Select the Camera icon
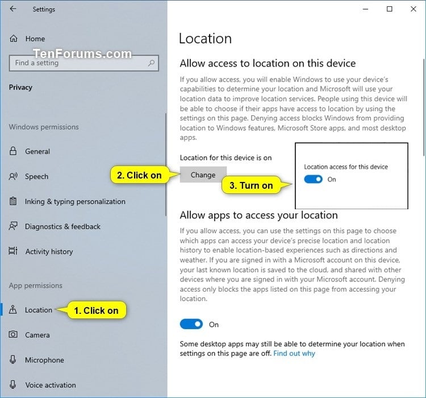This screenshot has width=426, height=398. tap(13, 334)
